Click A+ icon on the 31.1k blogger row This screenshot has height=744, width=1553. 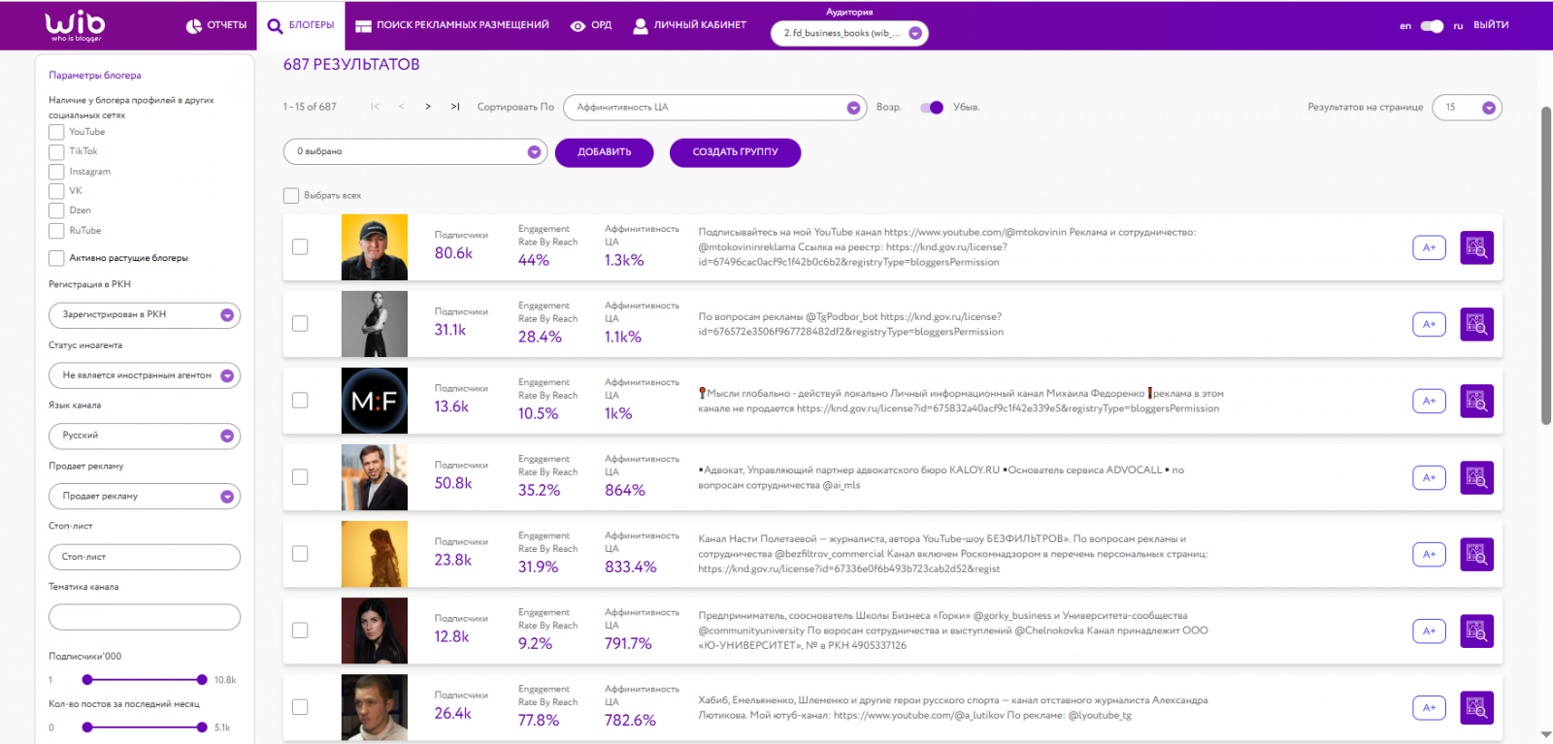point(1429,325)
